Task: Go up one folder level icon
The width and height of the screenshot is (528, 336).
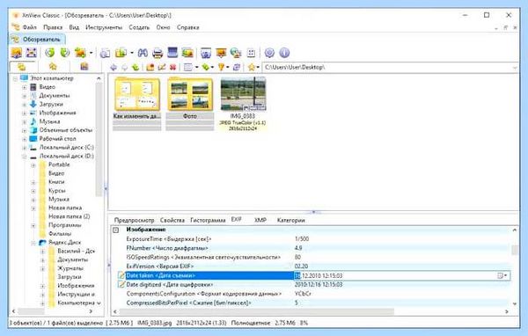Action: 136,68
